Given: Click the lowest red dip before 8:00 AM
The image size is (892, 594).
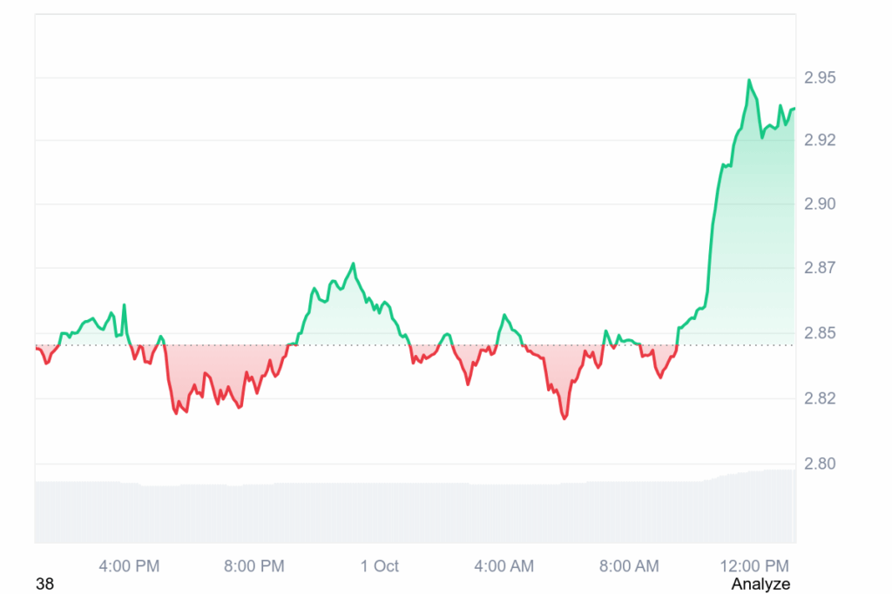Looking at the screenshot, I should tap(564, 418).
